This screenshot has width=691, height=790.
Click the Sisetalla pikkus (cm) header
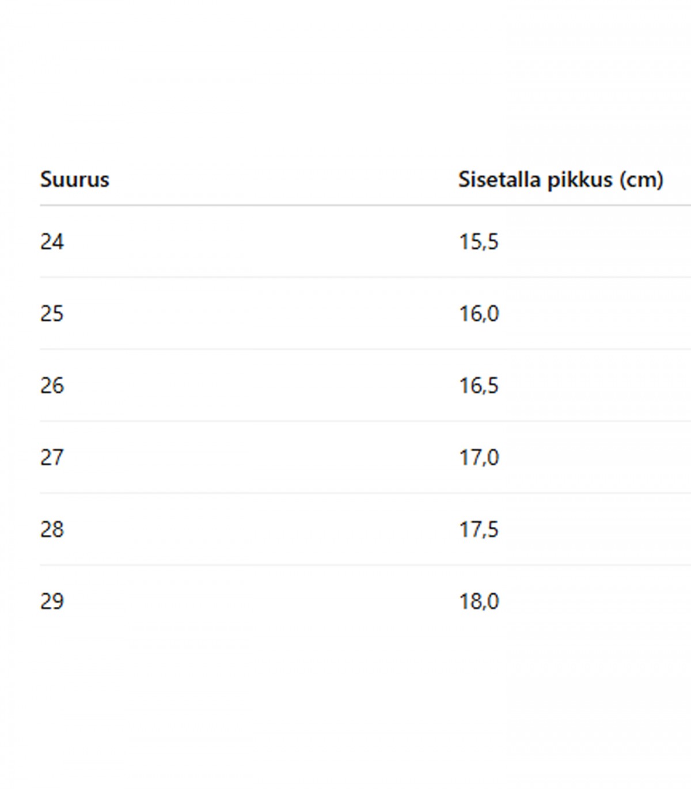pyautogui.click(x=561, y=180)
